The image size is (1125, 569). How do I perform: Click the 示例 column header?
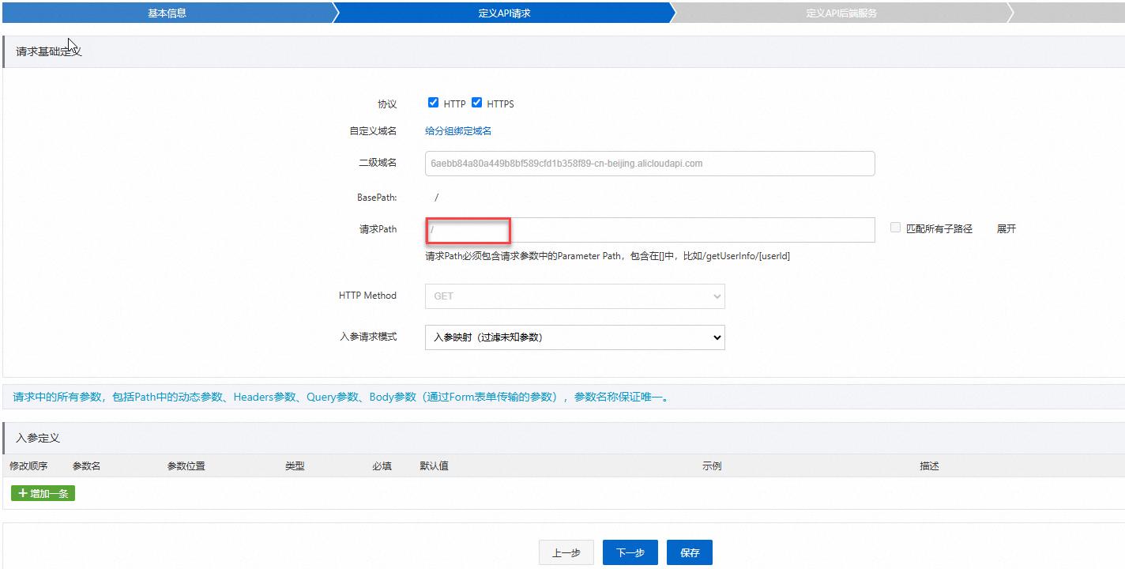pyautogui.click(x=712, y=466)
